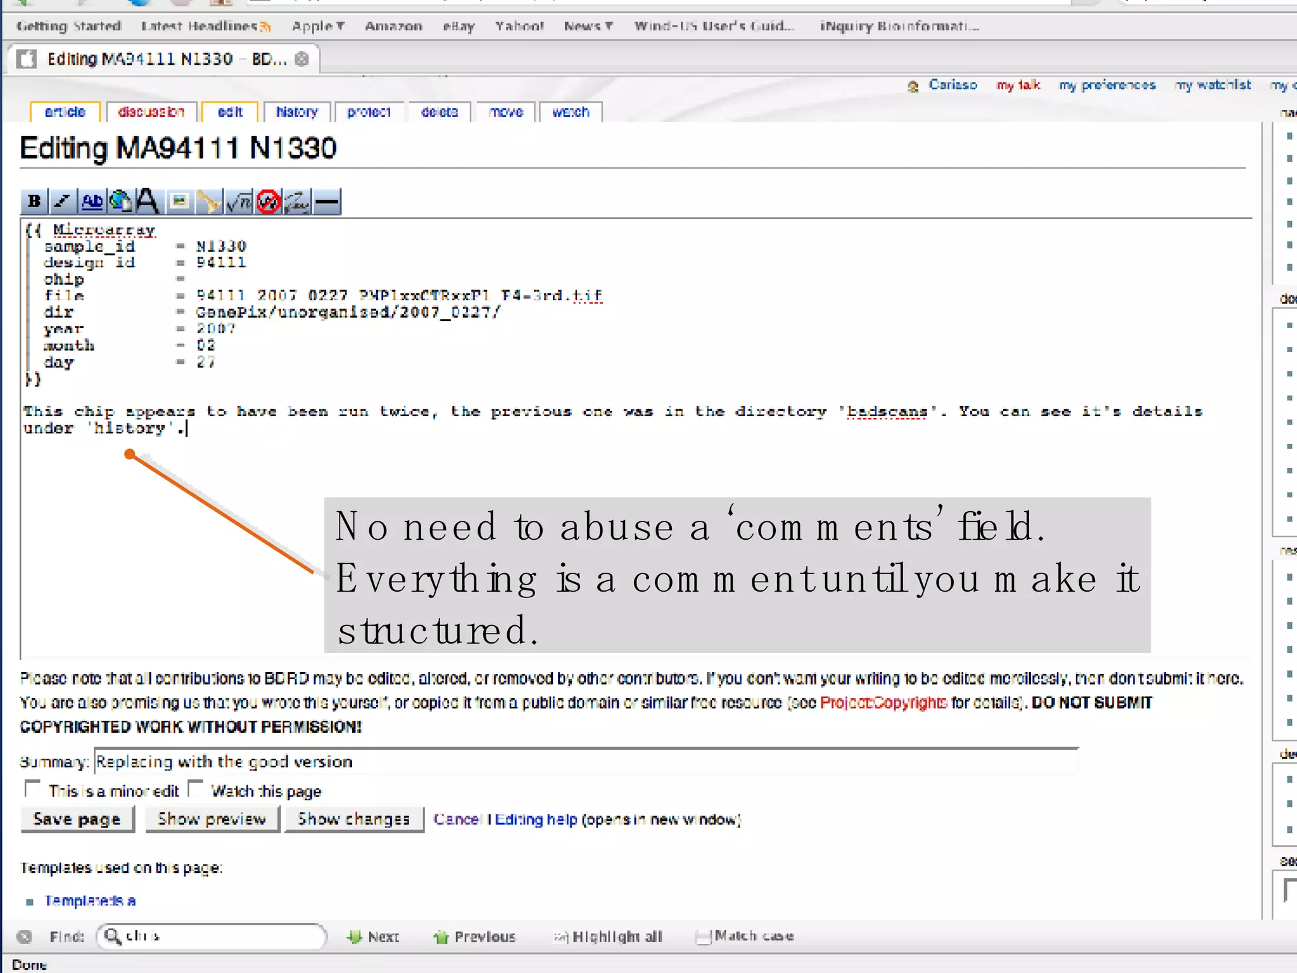Insert signature with timestamp icon
This screenshot has width=1297, height=973.
point(298,202)
